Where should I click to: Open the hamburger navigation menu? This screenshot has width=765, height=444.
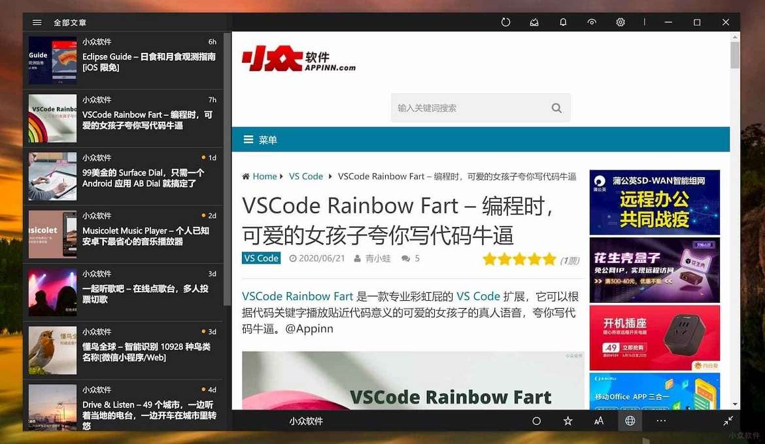(x=37, y=22)
